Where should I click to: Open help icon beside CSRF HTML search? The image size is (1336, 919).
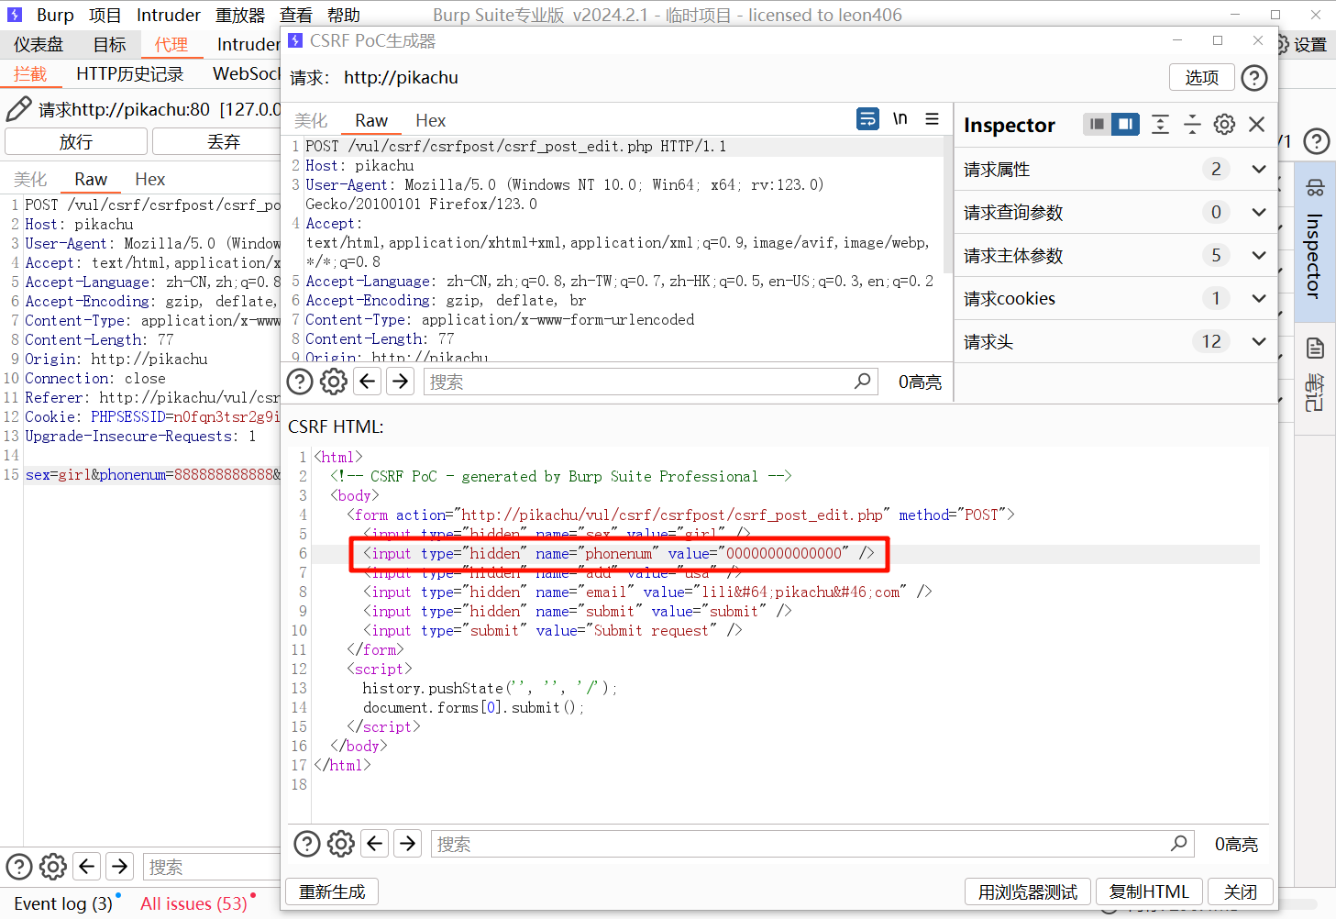[307, 844]
